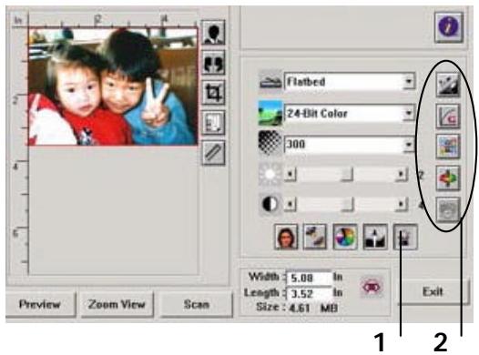This screenshot has width=479, height=355.
Task: Click the greyed Color Drop-out icon
Action: point(448,209)
